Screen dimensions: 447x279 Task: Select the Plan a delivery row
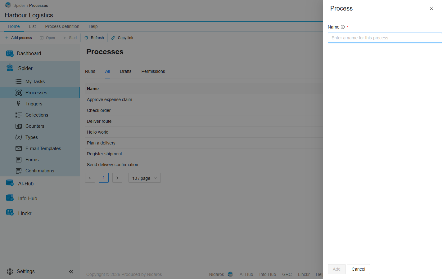pos(204,143)
